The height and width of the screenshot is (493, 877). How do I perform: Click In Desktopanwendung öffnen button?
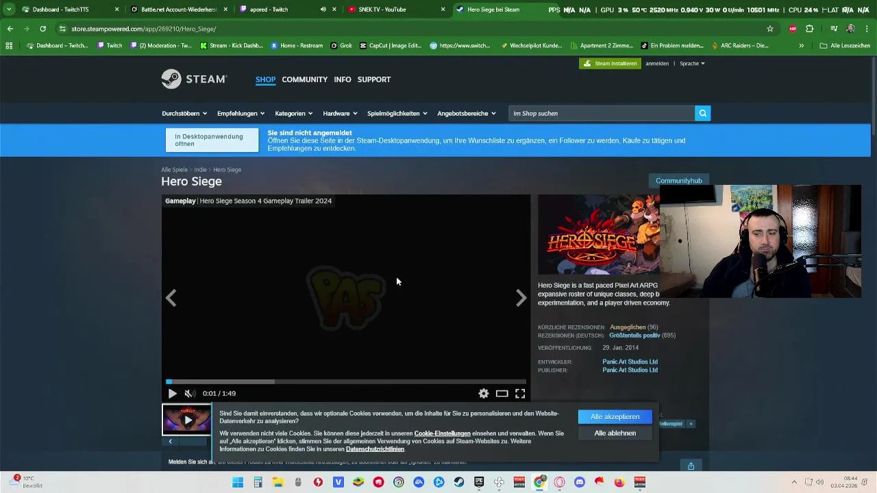(212, 140)
